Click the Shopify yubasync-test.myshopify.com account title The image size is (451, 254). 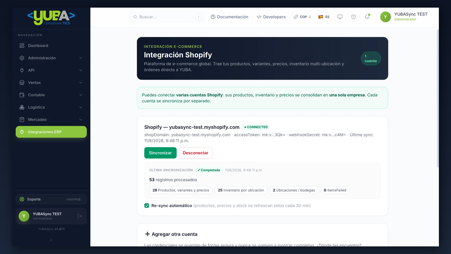(x=192, y=127)
